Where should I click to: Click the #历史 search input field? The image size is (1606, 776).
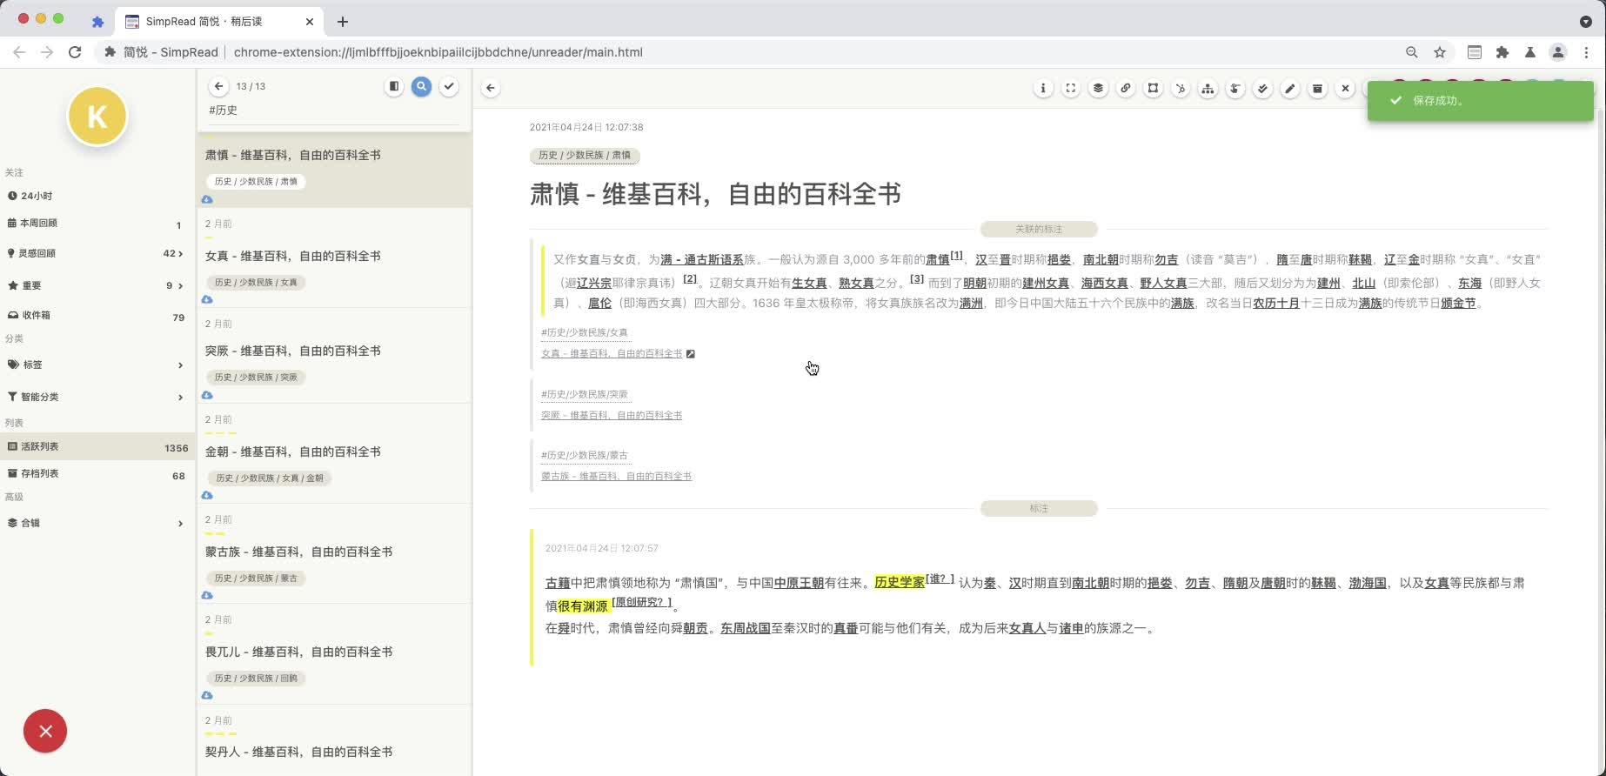pos(333,110)
